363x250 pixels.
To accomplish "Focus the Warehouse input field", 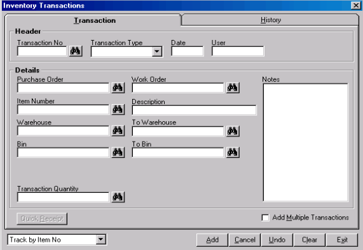I will 63,131.
